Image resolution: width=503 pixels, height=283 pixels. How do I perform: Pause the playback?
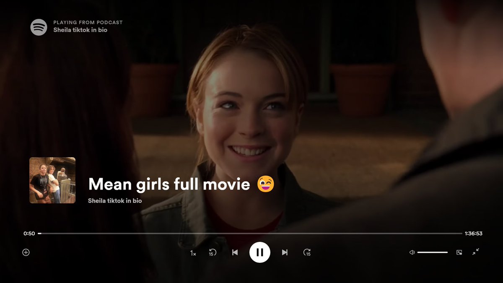tap(260, 252)
